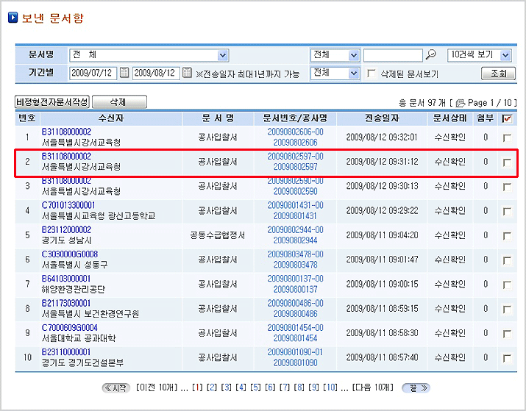The image size is (526, 411).
Task: Go to page 5 in pagination
Action: coord(255,387)
